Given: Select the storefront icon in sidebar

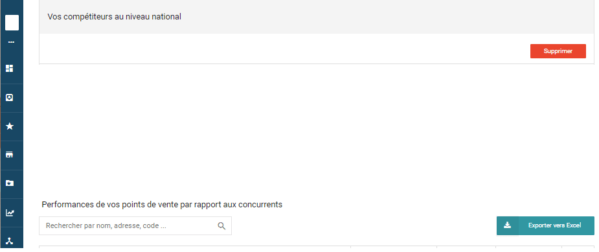Looking at the screenshot, I should click(10, 155).
